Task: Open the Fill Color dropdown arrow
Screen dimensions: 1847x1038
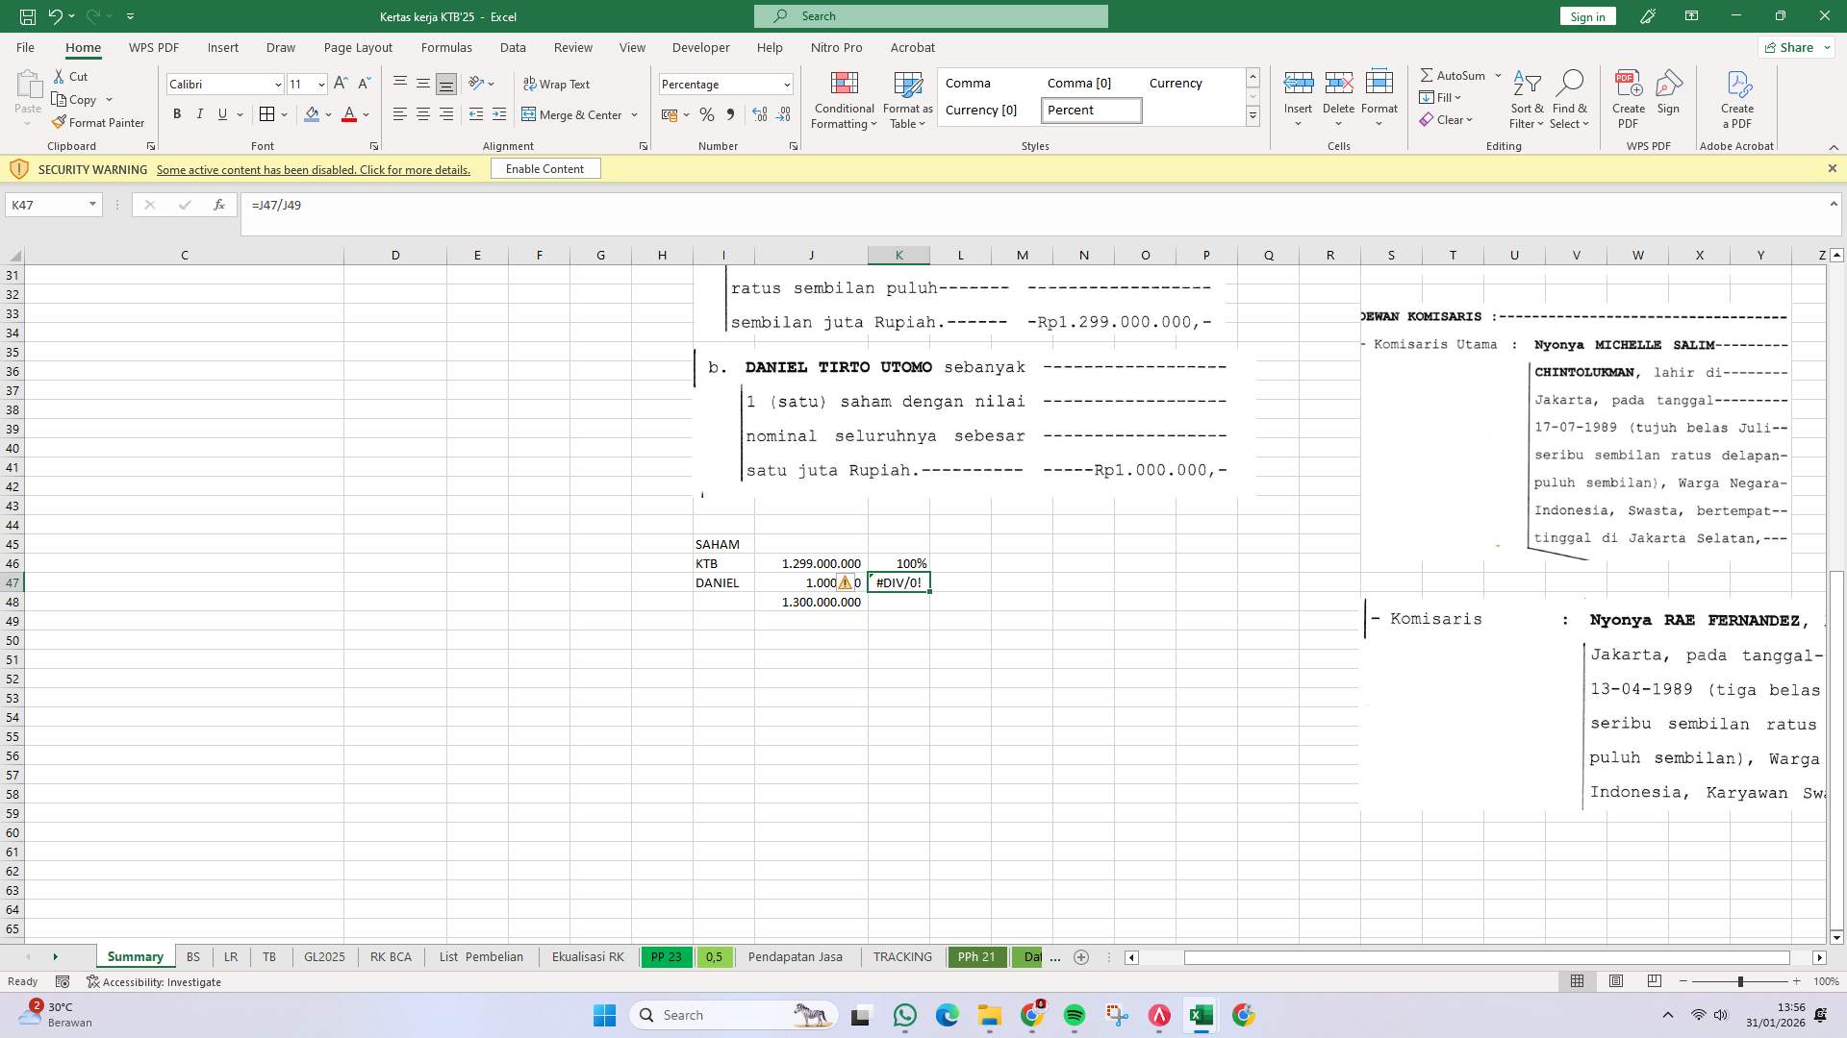Action: 328,114
